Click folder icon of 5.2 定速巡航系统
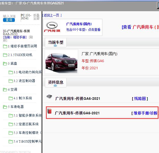Viewport: 159px width, 153px height. pos(11,124)
